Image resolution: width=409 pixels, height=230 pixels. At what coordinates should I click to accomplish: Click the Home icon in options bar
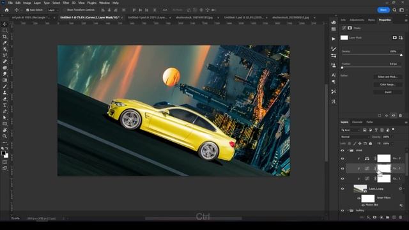tap(7, 10)
